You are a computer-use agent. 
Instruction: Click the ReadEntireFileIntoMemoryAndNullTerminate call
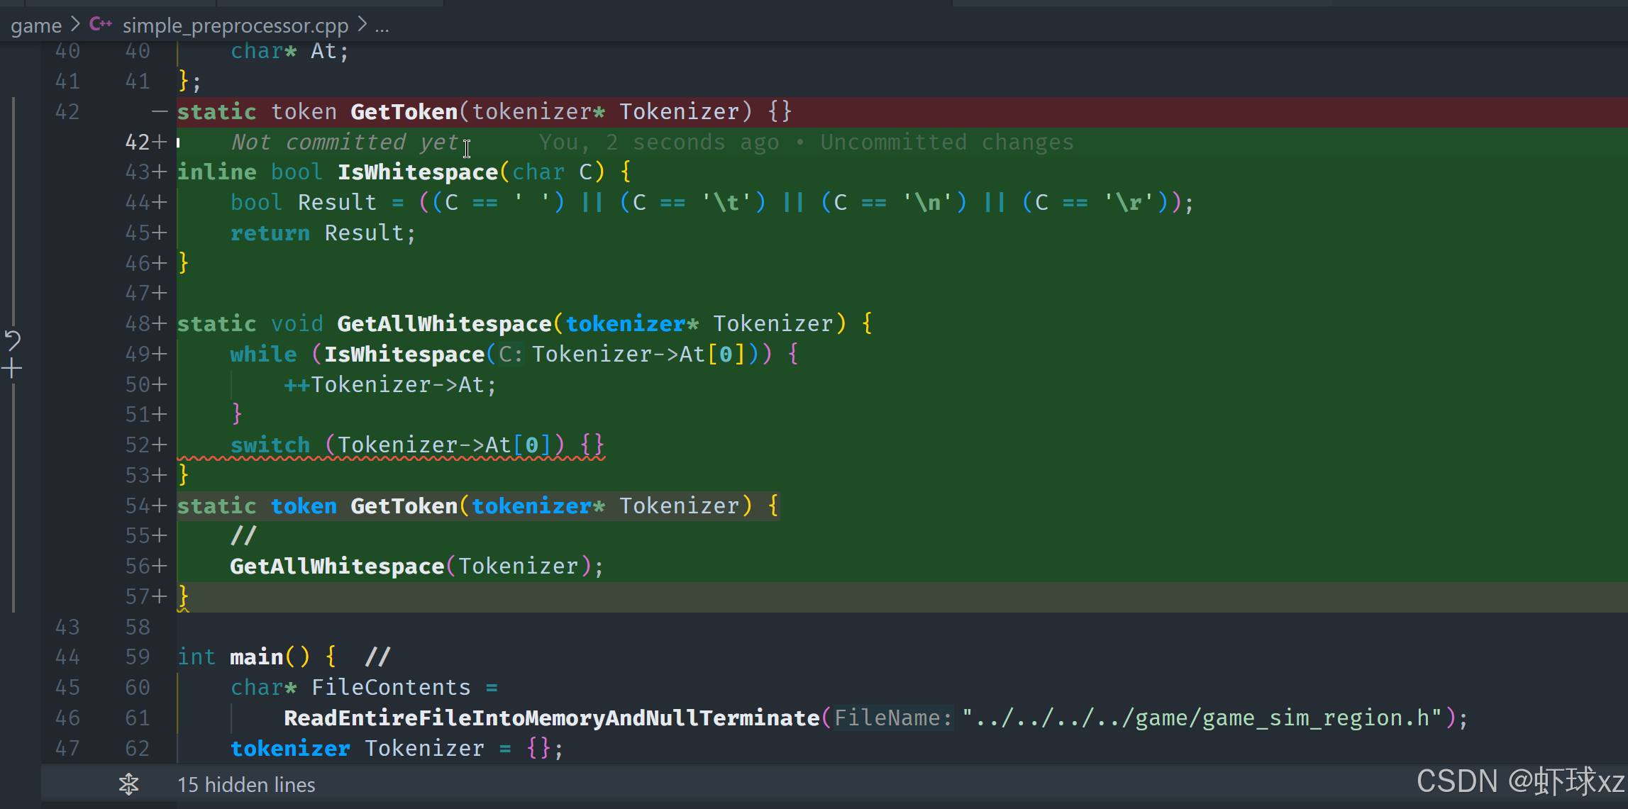pyautogui.click(x=551, y=718)
